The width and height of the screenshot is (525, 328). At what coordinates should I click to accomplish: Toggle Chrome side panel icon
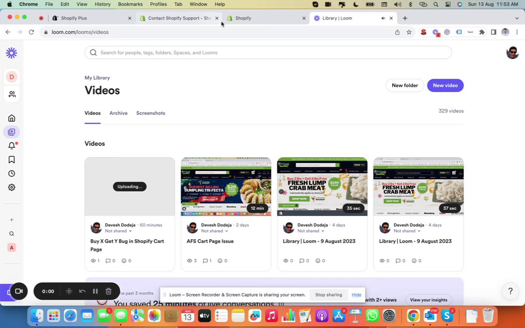click(x=494, y=32)
